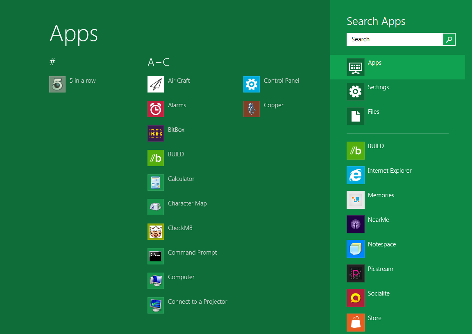
Task: Open Control Panel gear icon
Action: pyautogui.click(x=252, y=84)
